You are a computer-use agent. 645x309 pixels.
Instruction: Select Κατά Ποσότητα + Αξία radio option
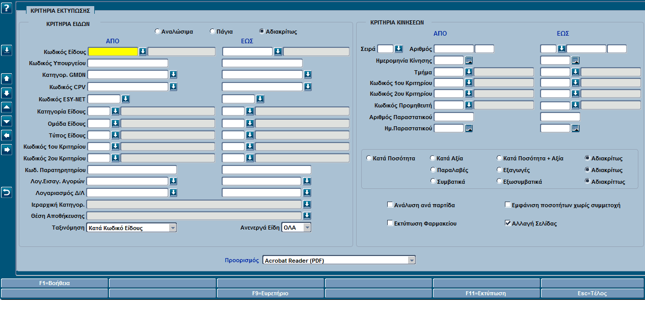point(499,158)
